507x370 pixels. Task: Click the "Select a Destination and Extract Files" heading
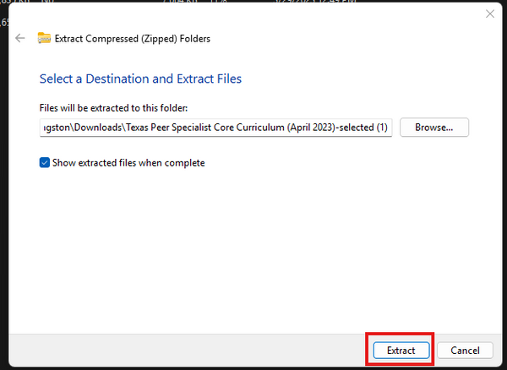pos(140,79)
